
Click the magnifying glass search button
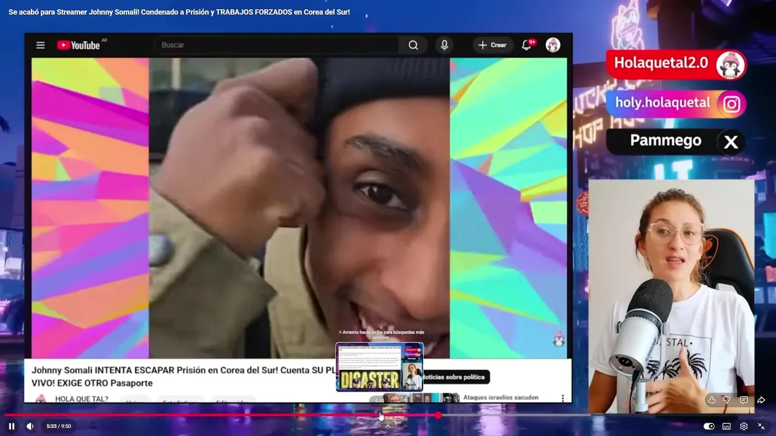coord(413,45)
